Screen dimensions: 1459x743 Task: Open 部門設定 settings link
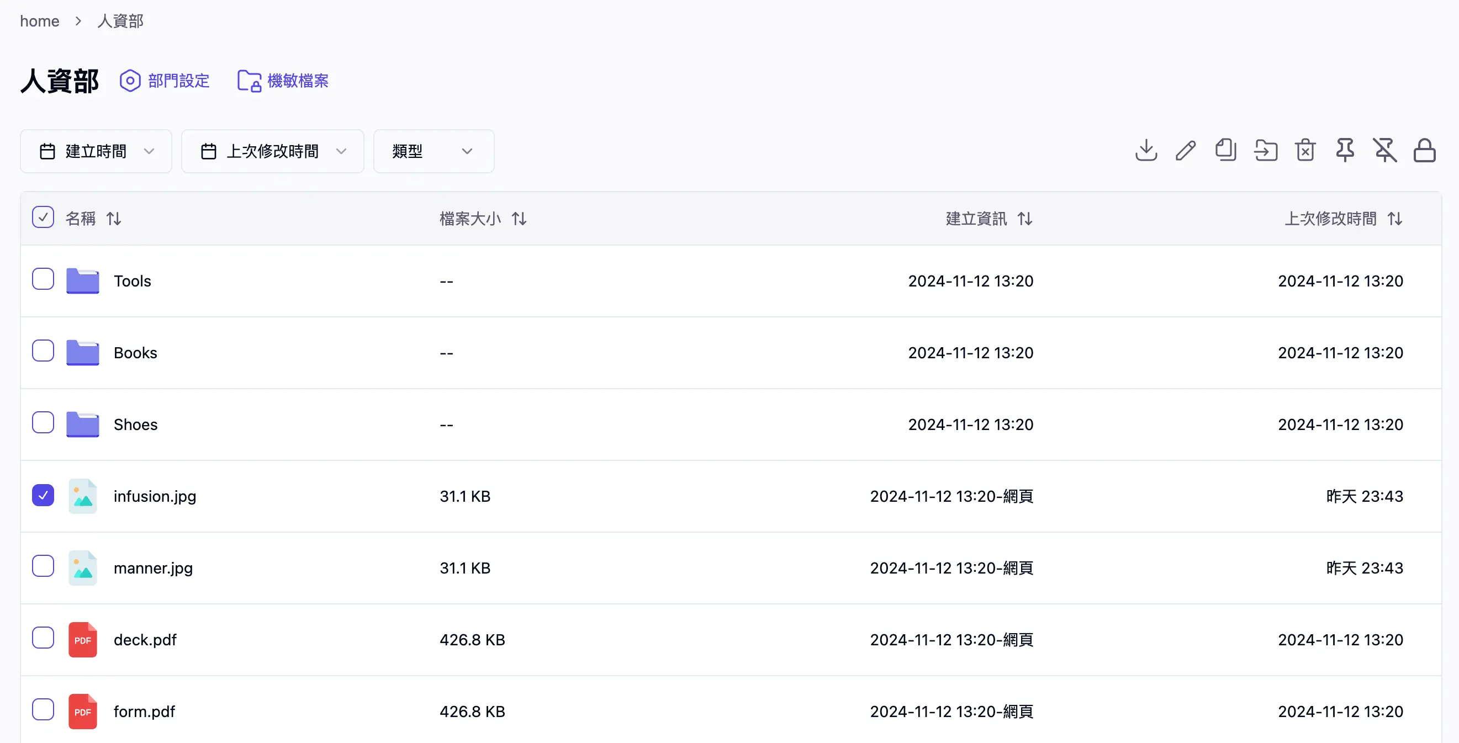coord(165,81)
